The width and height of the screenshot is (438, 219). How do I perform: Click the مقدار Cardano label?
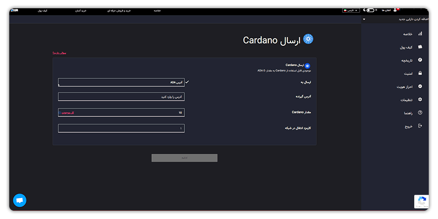click(301, 112)
